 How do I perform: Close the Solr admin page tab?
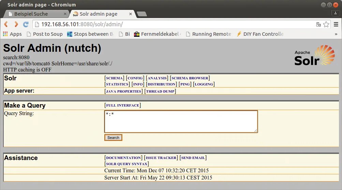coord(131,14)
